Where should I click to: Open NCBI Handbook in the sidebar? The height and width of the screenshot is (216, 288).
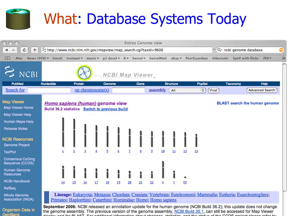tap(17, 181)
